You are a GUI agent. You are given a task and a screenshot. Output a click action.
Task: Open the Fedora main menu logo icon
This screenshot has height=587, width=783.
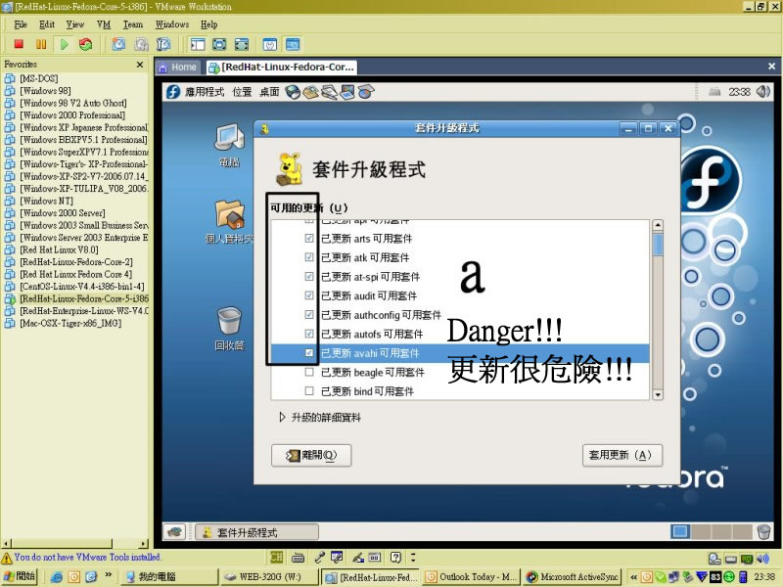tap(173, 92)
